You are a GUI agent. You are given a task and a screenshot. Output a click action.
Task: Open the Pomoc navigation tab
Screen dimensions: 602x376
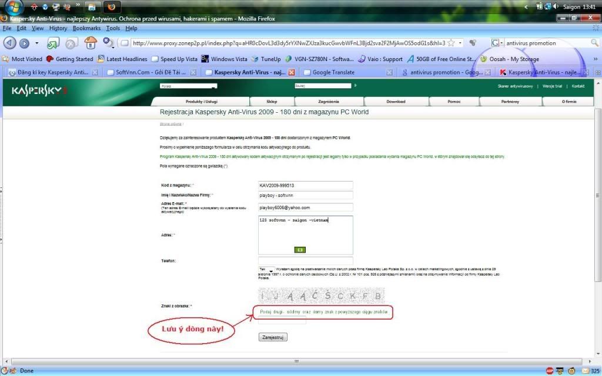coord(454,102)
